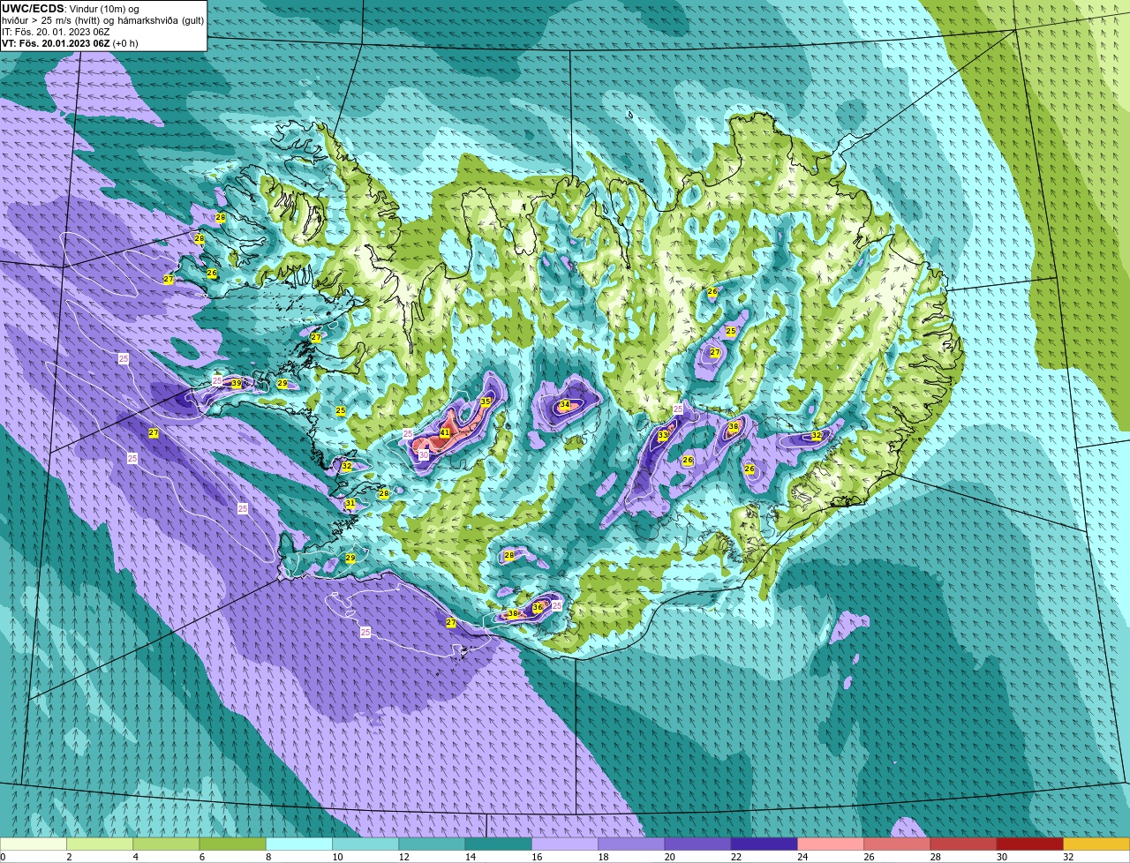Click the yellow 36 gust label on the map
Viewport: 1130px width, 863px height.
point(538,608)
